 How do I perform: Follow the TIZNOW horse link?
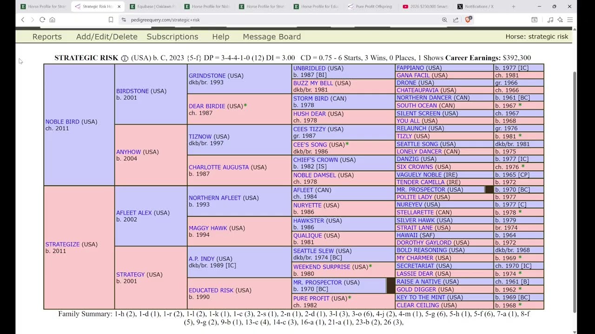(x=201, y=136)
